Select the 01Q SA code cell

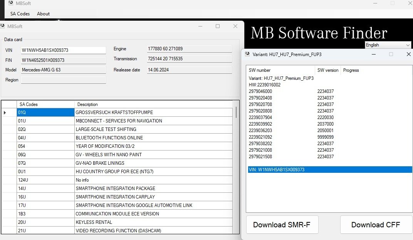pos(45,113)
